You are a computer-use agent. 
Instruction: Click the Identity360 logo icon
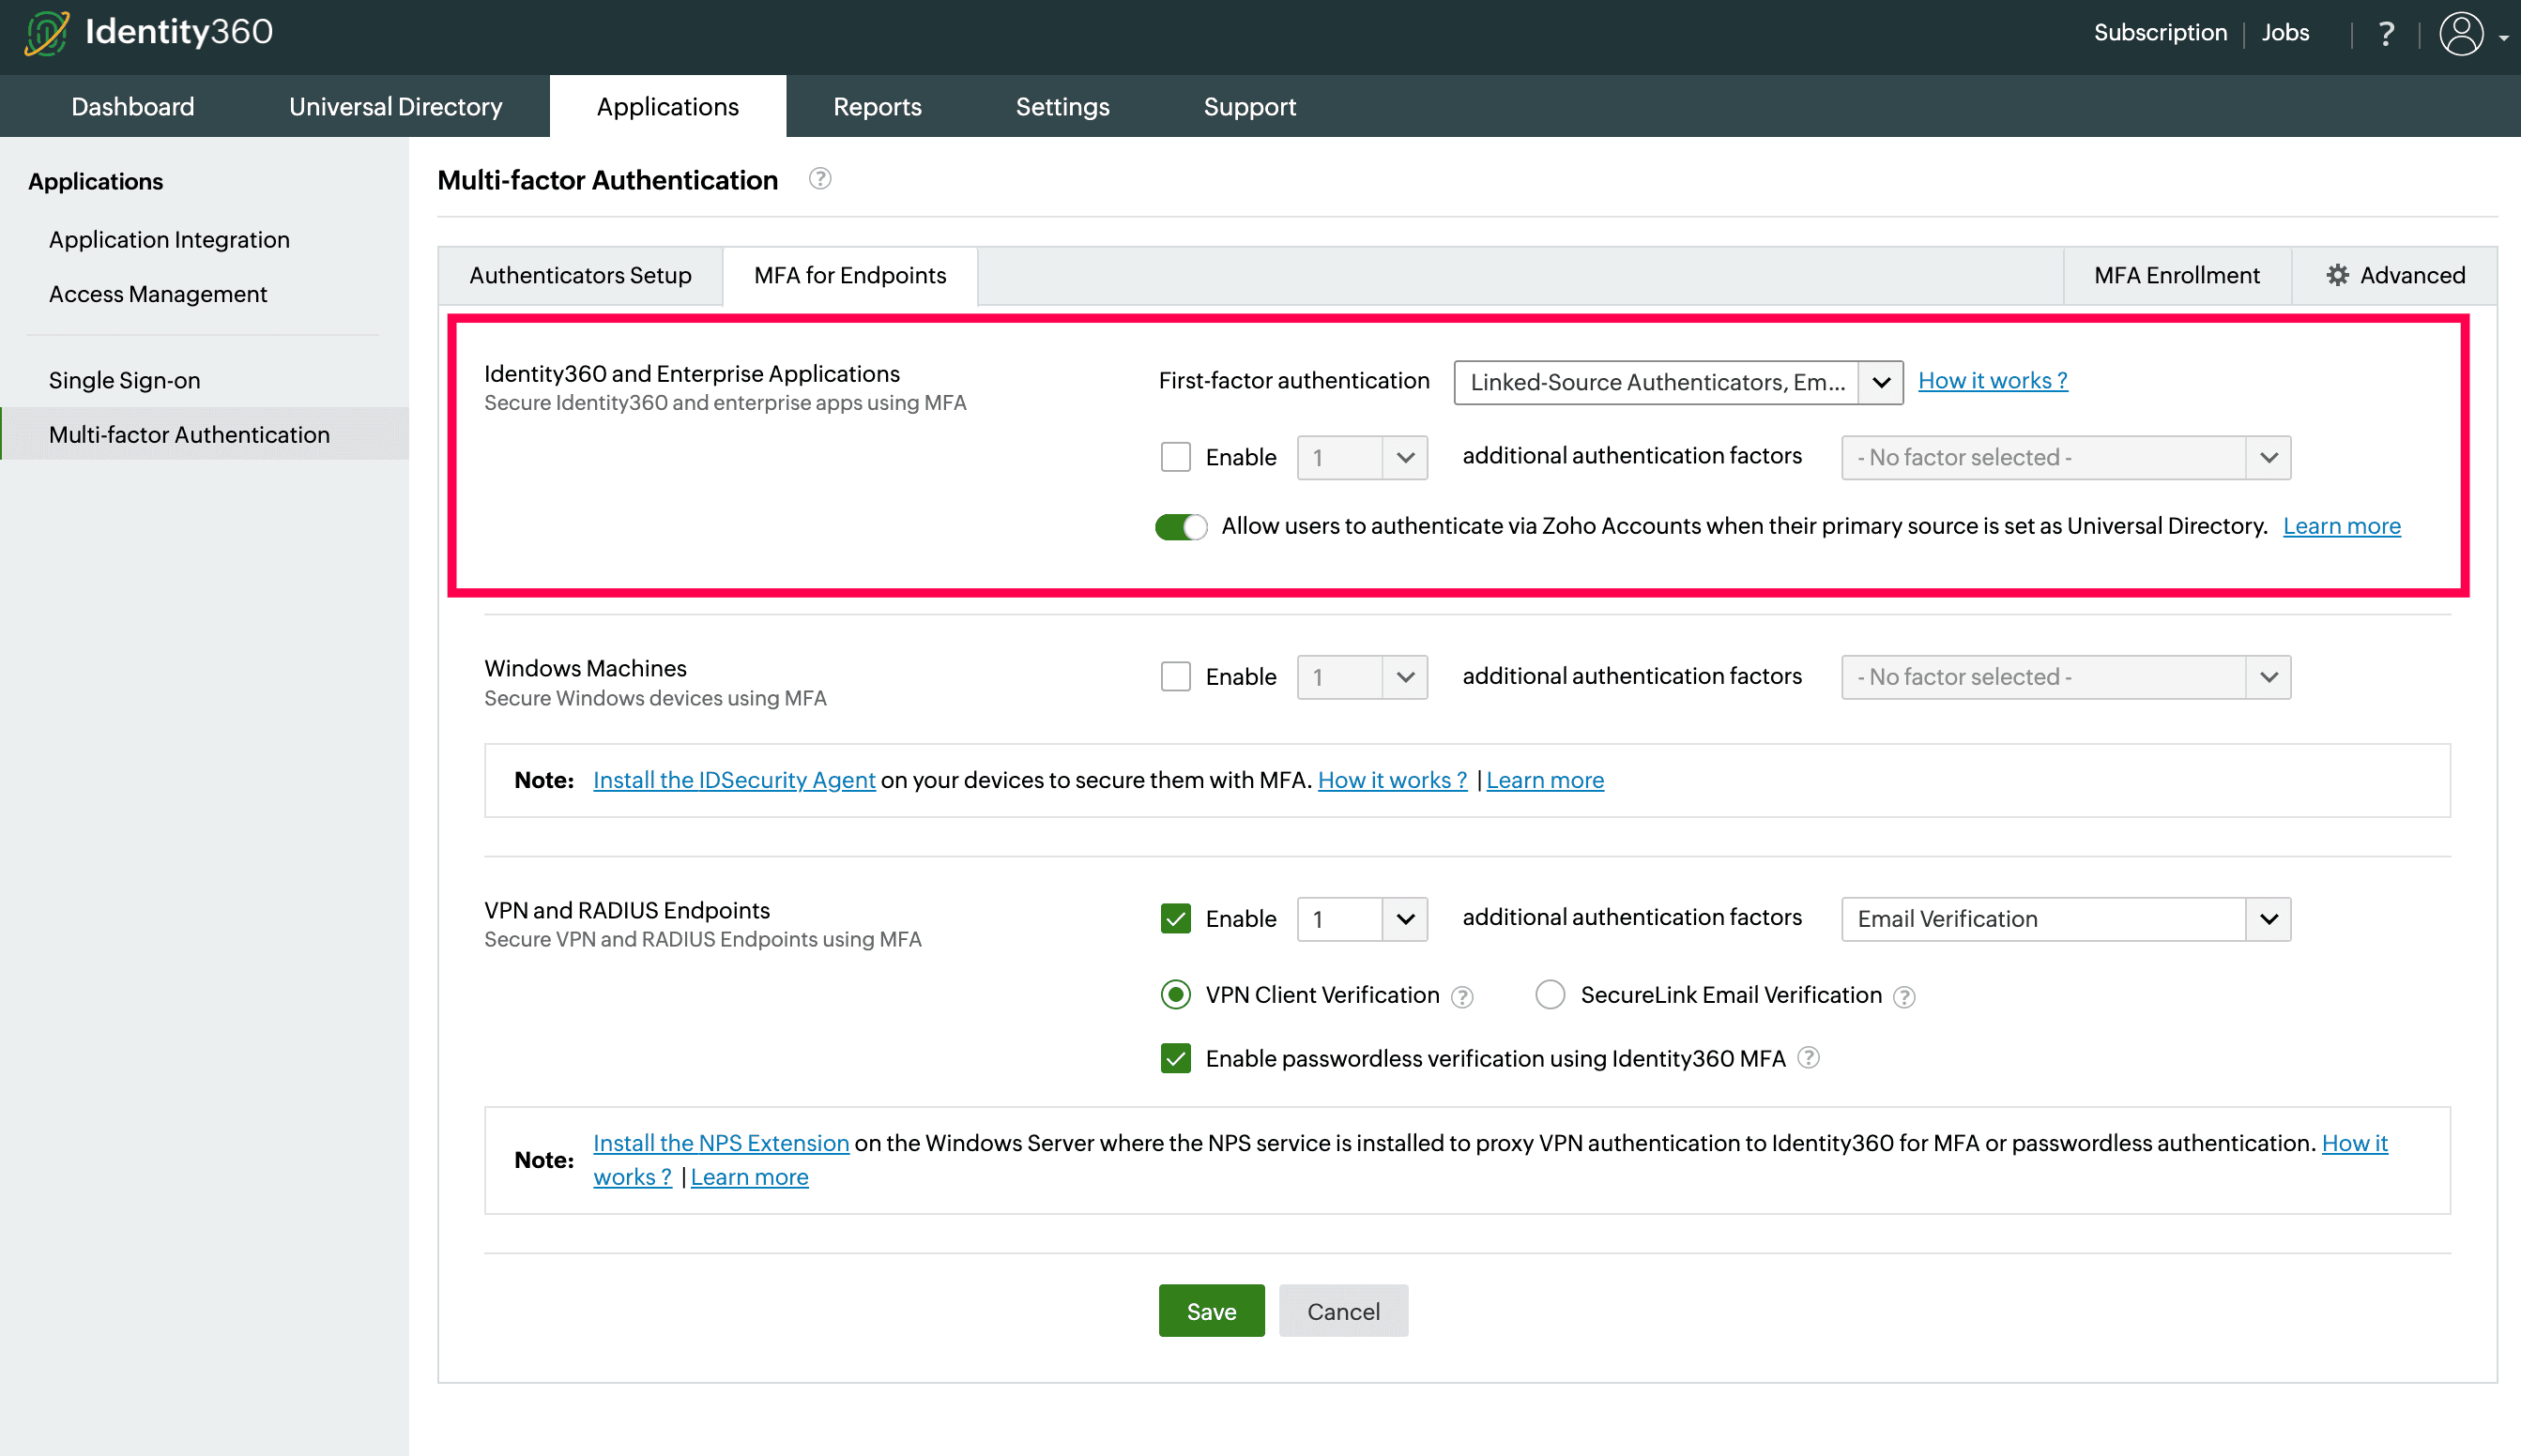pos(46,32)
